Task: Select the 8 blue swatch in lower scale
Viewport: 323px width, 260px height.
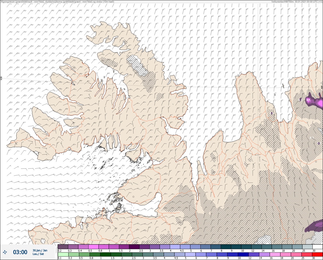Action: pyautogui.click(x=222, y=254)
